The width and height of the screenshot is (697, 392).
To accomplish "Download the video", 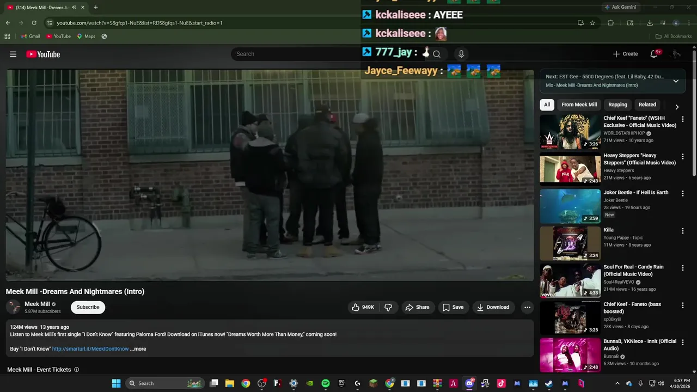I will pyautogui.click(x=493, y=307).
